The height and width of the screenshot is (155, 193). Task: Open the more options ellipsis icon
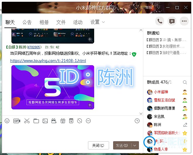pyautogui.click(x=184, y=21)
